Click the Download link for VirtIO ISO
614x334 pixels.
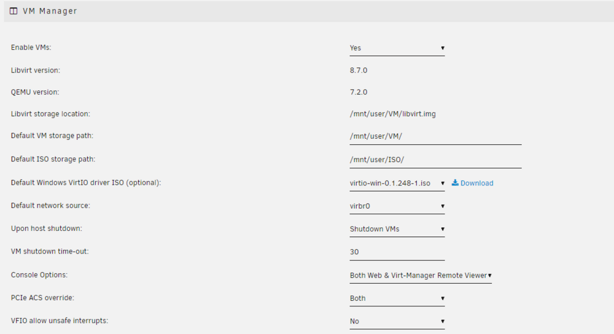tap(472, 183)
